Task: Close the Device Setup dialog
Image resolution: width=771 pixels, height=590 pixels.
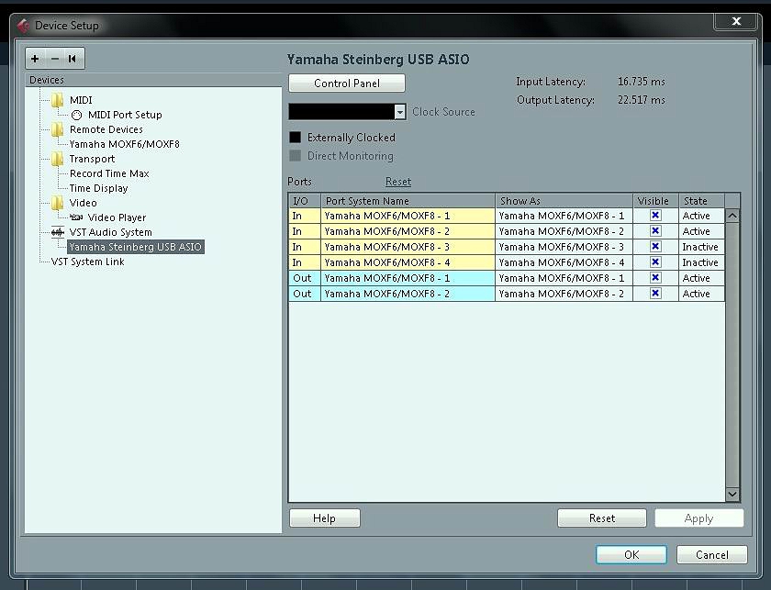Action: click(736, 21)
